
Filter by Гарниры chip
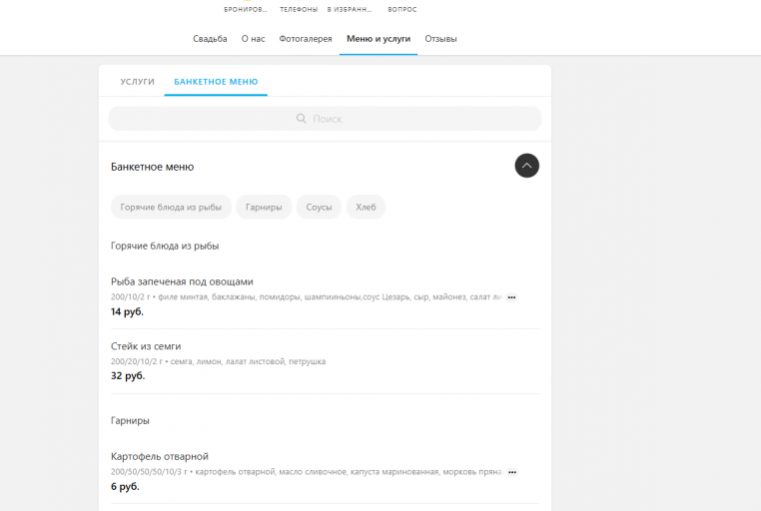tap(264, 207)
